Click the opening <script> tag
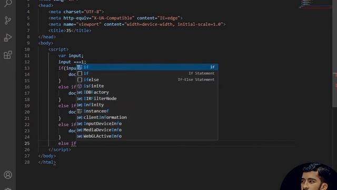The width and height of the screenshot is (337, 190). click(x=58, y=49)
